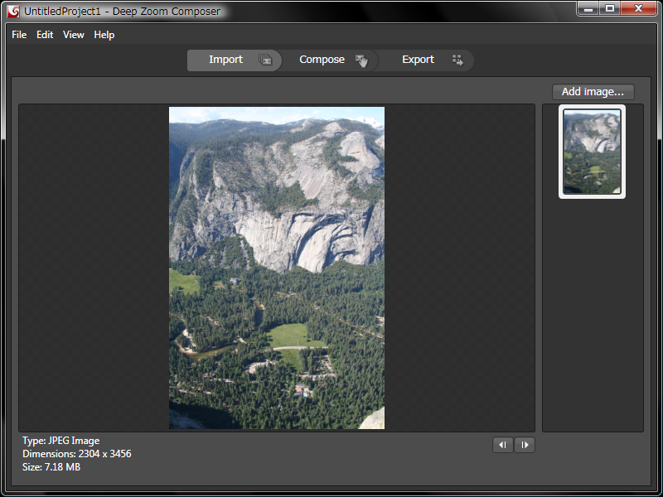Select the mountain thumbnail in the image list

(592, 152)
